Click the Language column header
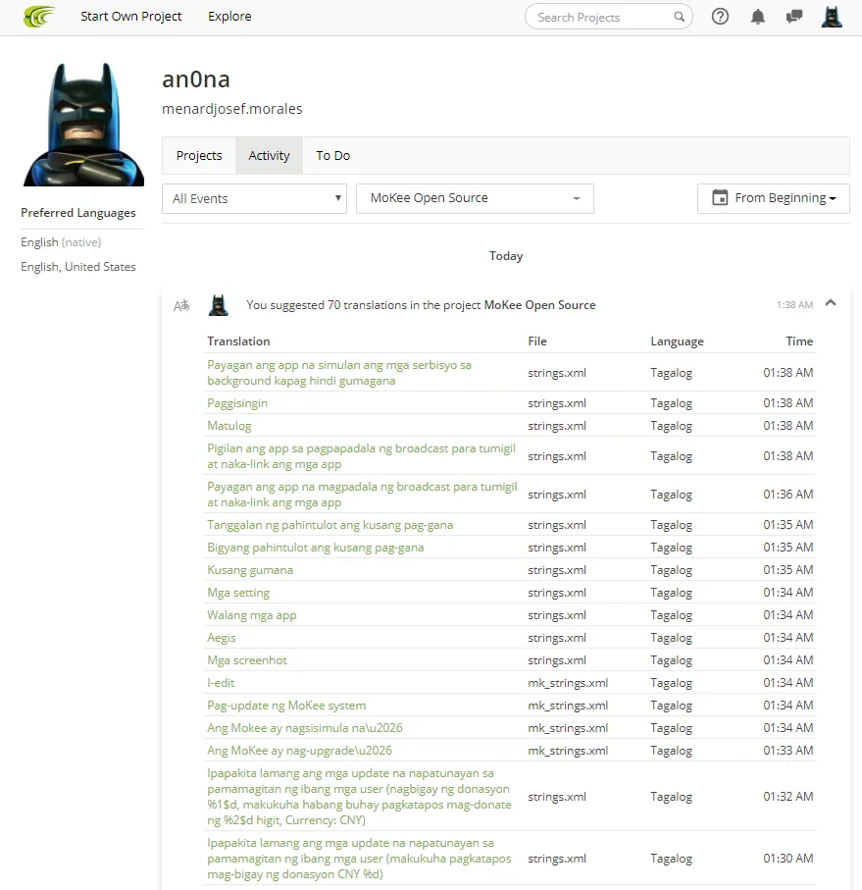This screenshot has width=862, height=890. click(x=677, y=341)
